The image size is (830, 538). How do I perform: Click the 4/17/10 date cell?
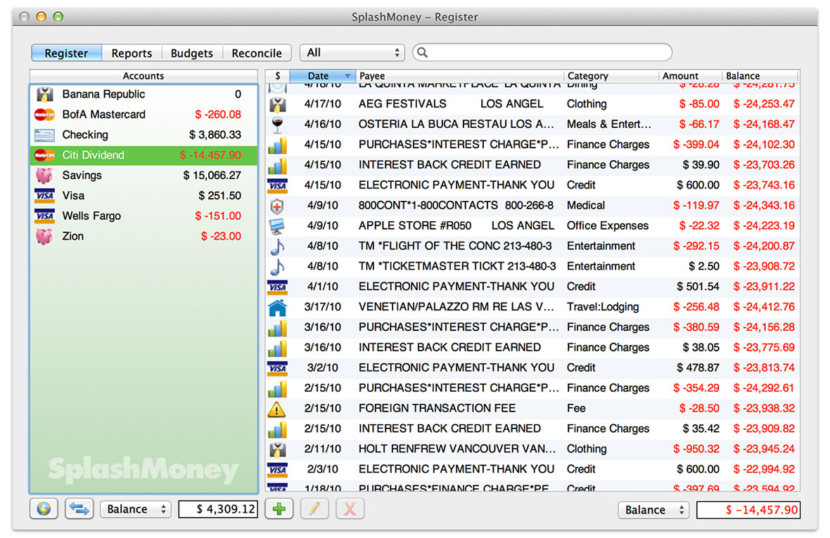click(x=322, y=104)
